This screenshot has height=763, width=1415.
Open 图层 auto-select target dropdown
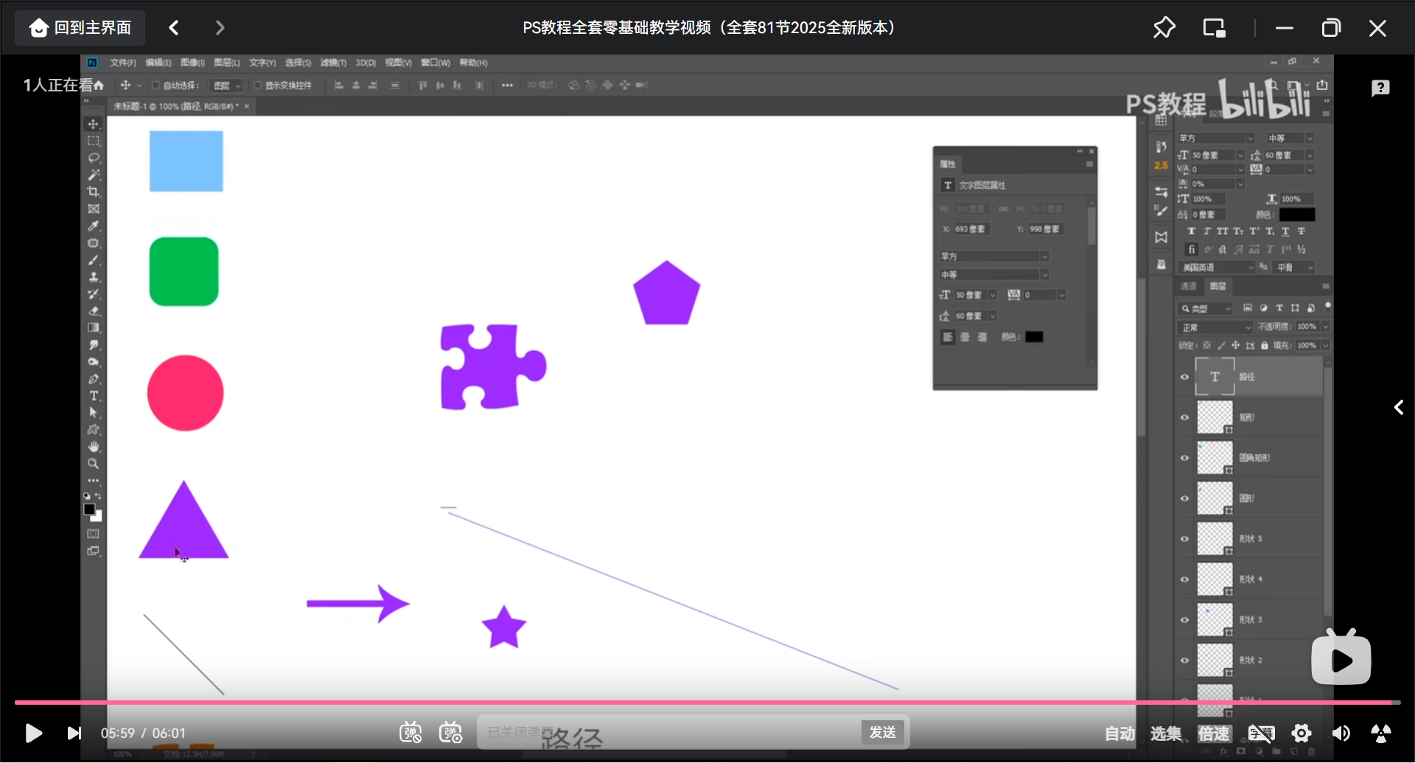tap(226, 86)
